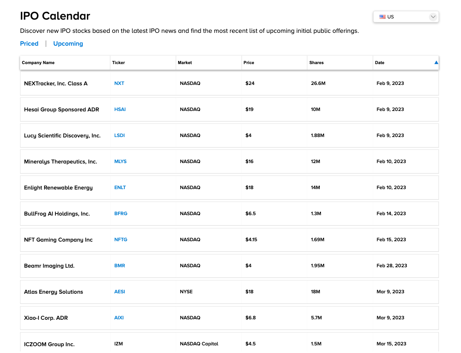Click the $6.5 price of BullFrog AI
Viewport: 461px width, 353px height.
click(x=250, y=214)
